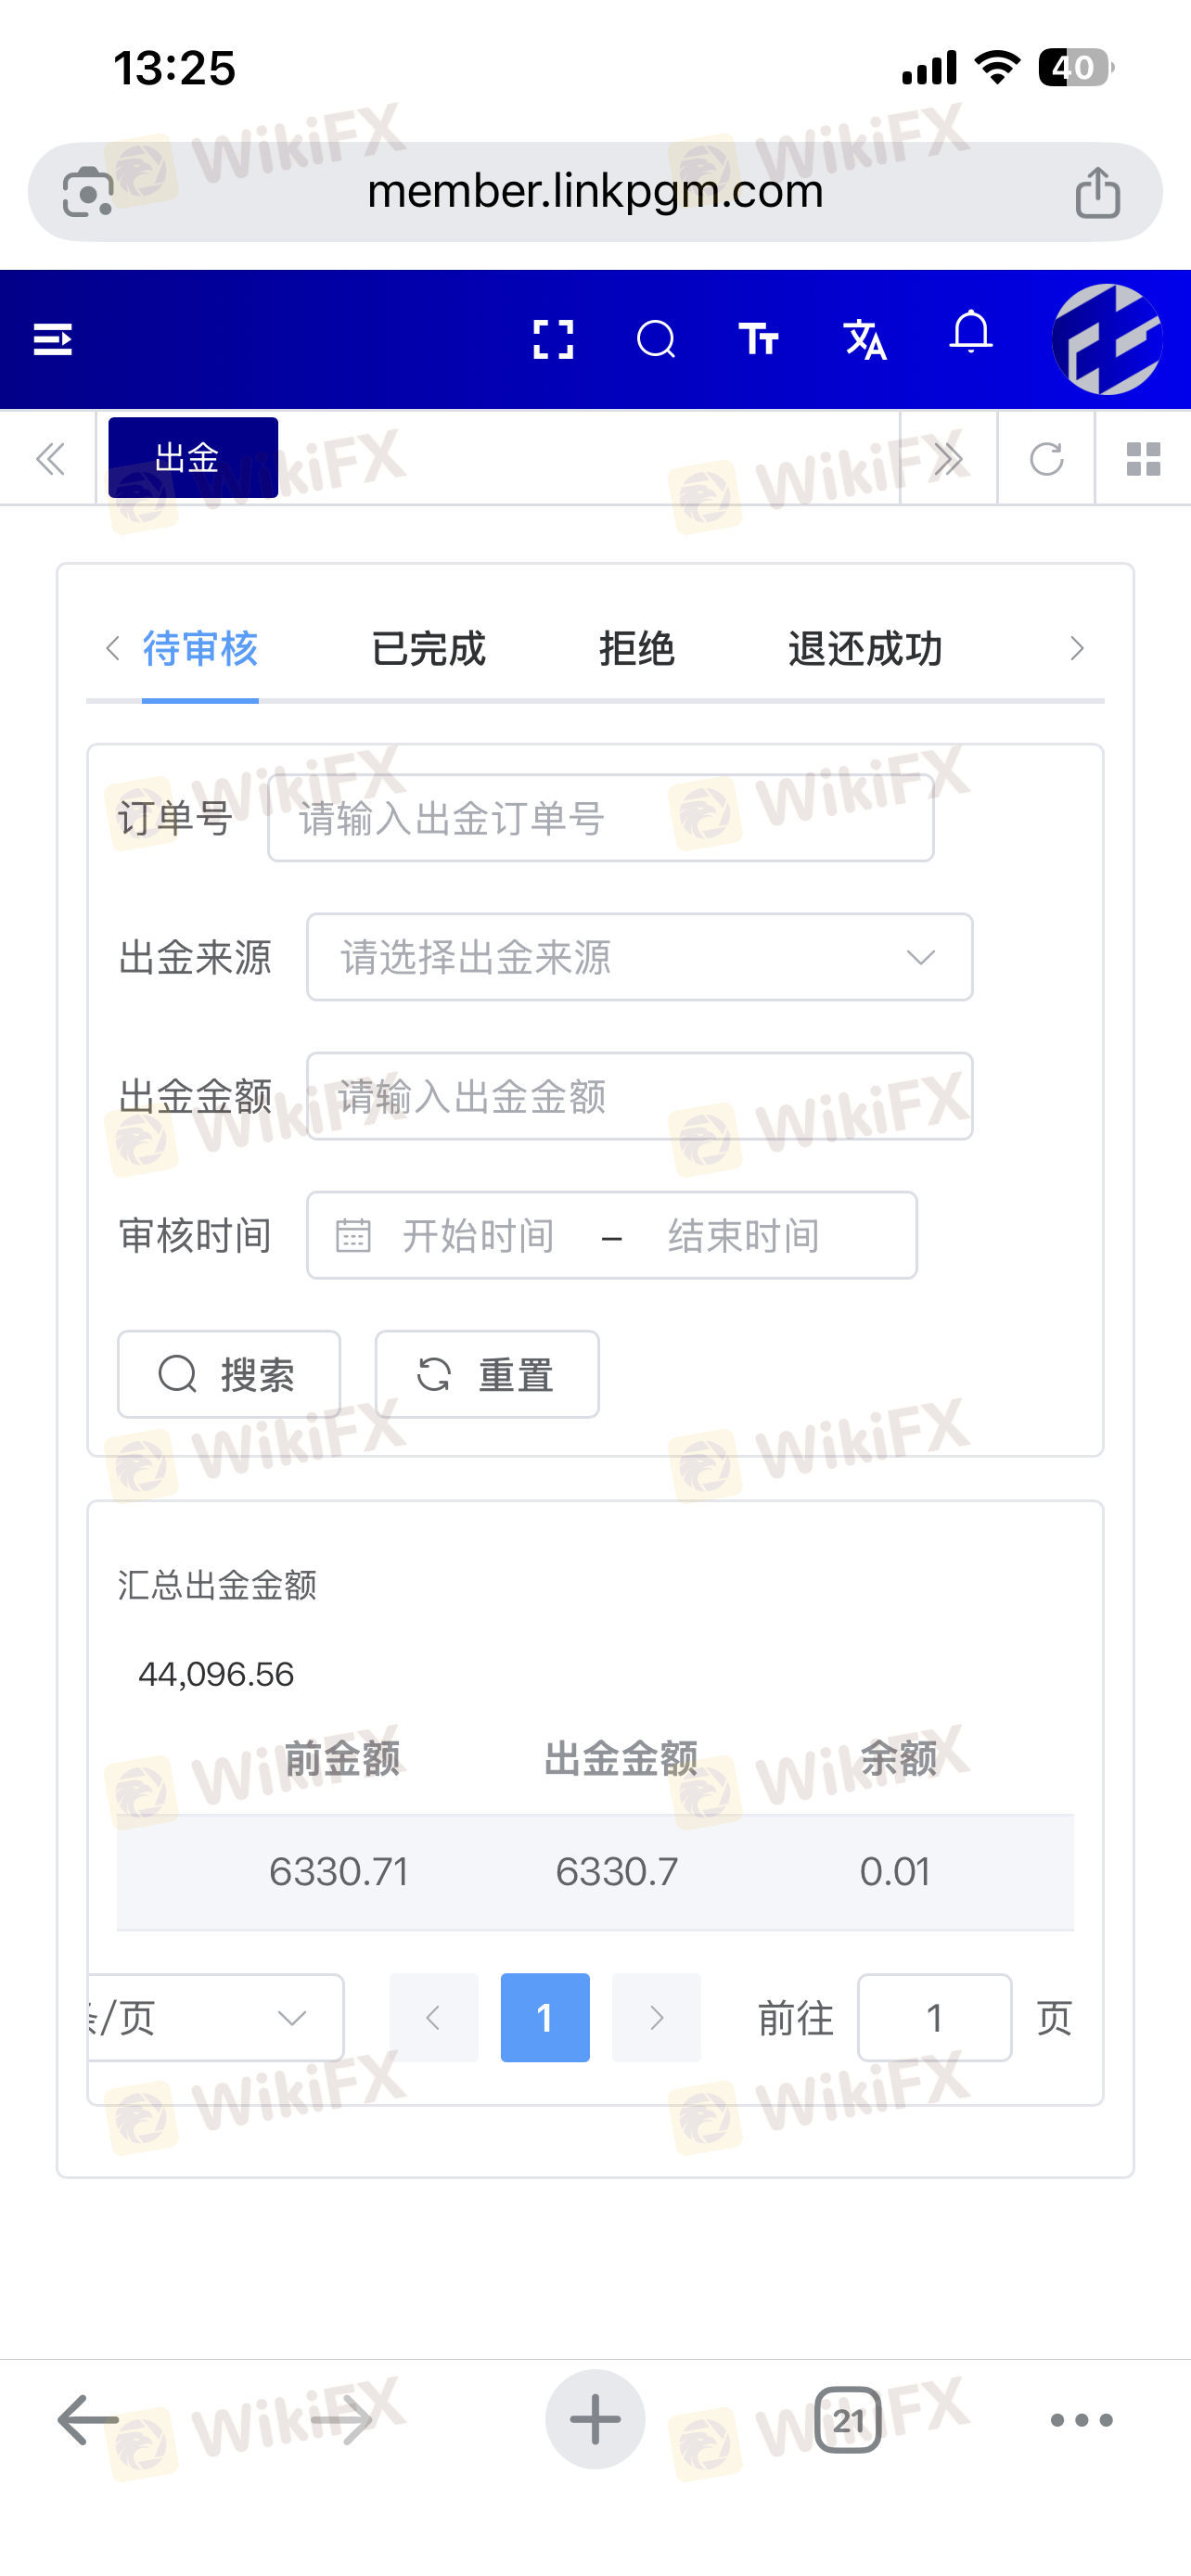Change font size via Tt icon
The image size is (1191, 2576).
tap(759, 340)
